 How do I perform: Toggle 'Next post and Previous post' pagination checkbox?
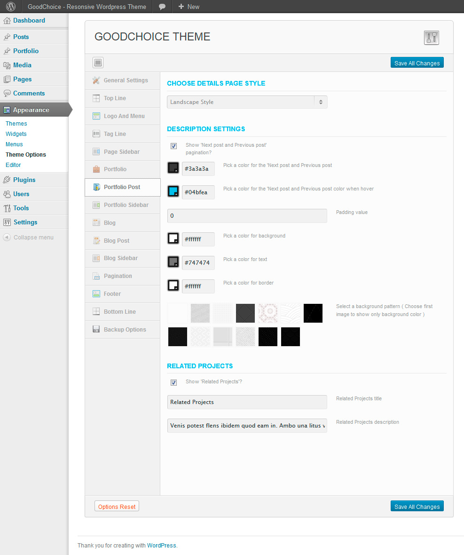173,146
